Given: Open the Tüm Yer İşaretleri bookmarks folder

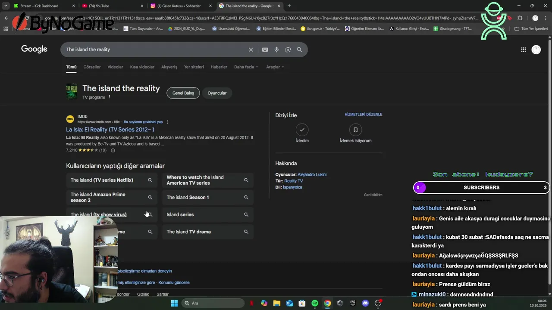Looking at the screenshot, I should (x=531, y=29).
